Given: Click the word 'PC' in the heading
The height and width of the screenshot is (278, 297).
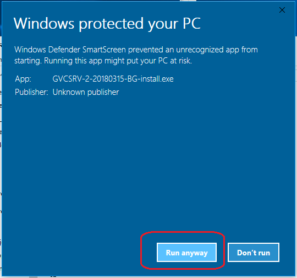Looking at the screenshot, I should pos(191,23).
